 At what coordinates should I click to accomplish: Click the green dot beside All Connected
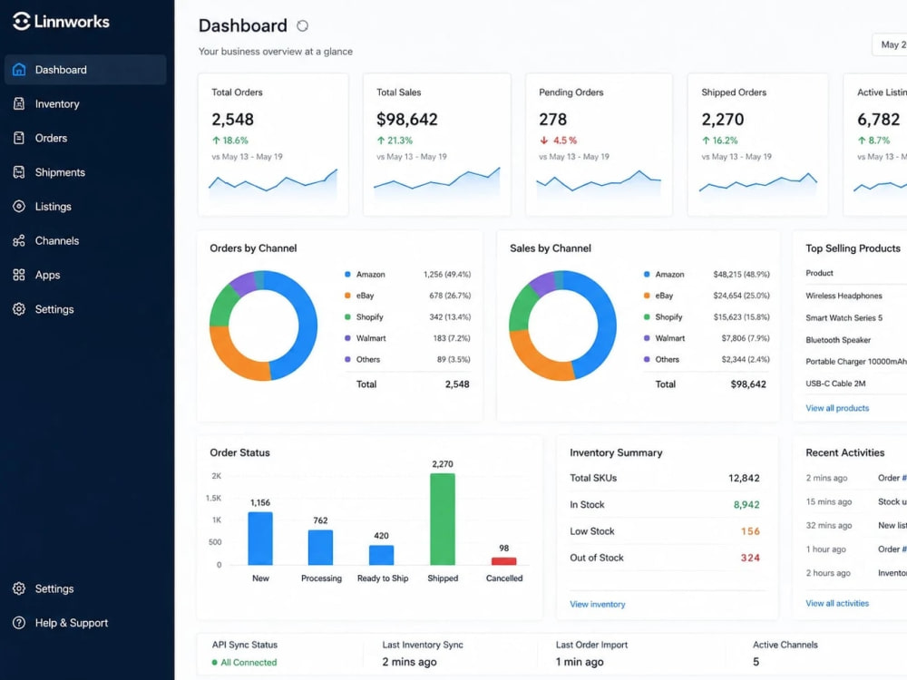click(x=215, y=663)
